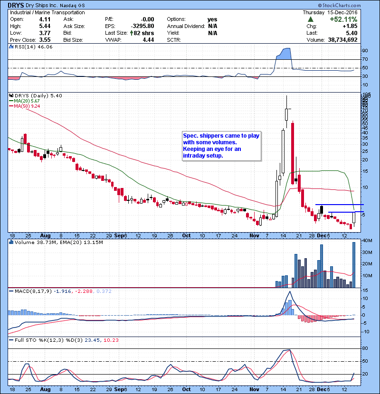Click the stochastic %D value 10.23
Screen dimensions: 380x394
coord(111,340)
